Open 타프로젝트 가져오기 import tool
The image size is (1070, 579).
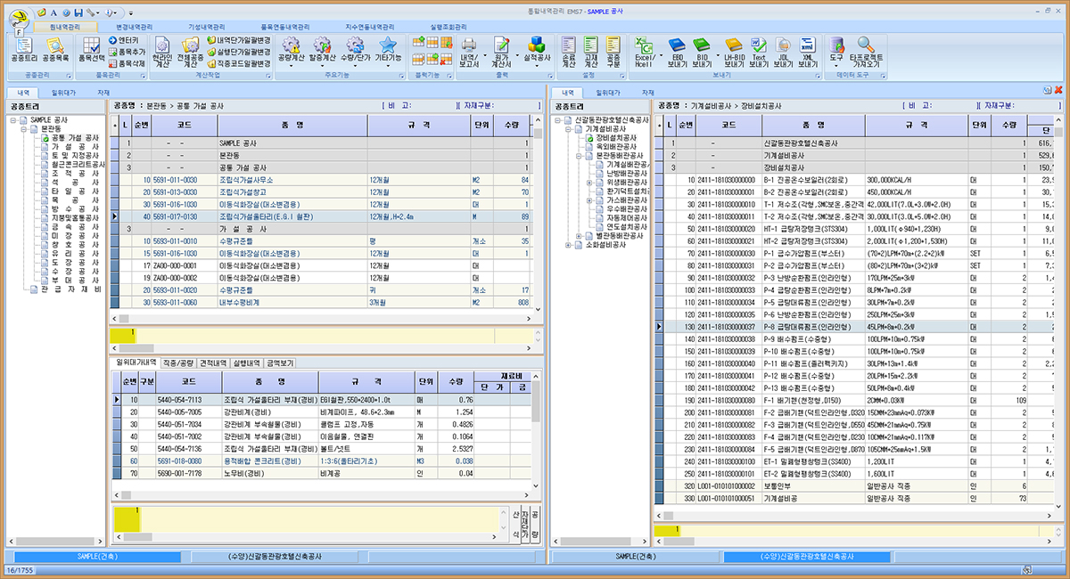(868, 52)
